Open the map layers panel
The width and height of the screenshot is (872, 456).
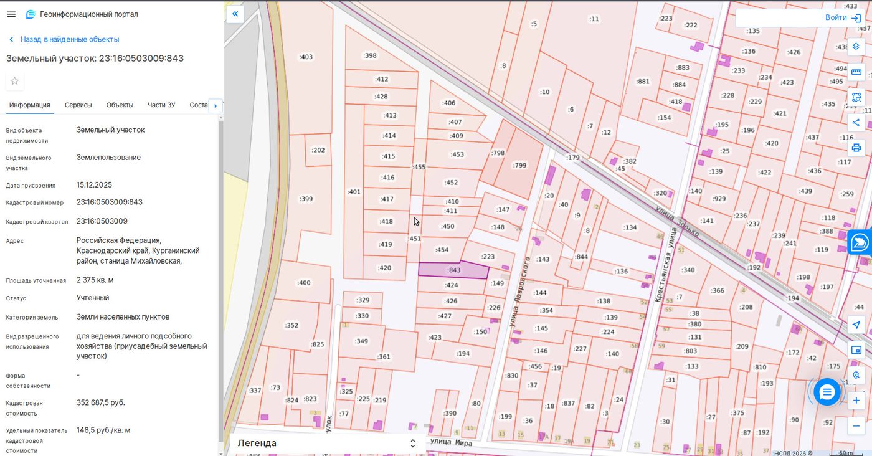click(856, 46)
